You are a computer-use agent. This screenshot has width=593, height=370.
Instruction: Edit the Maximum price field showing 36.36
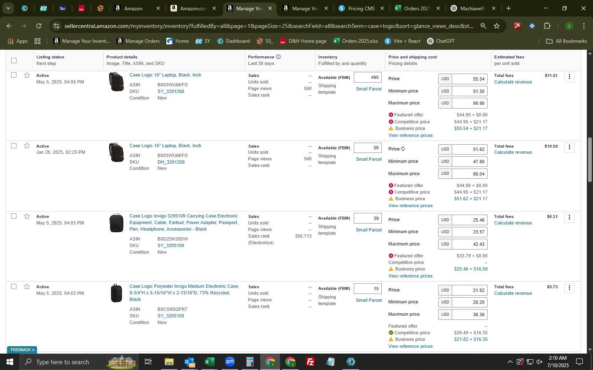(470, 314)
